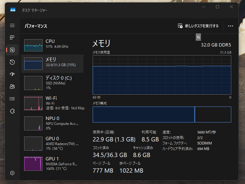245x184 pixels.
Task: Open the Details list icon
Action: 12,99
